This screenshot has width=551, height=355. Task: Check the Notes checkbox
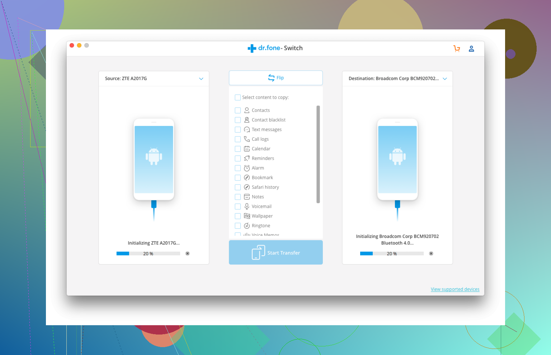[237, 197]
